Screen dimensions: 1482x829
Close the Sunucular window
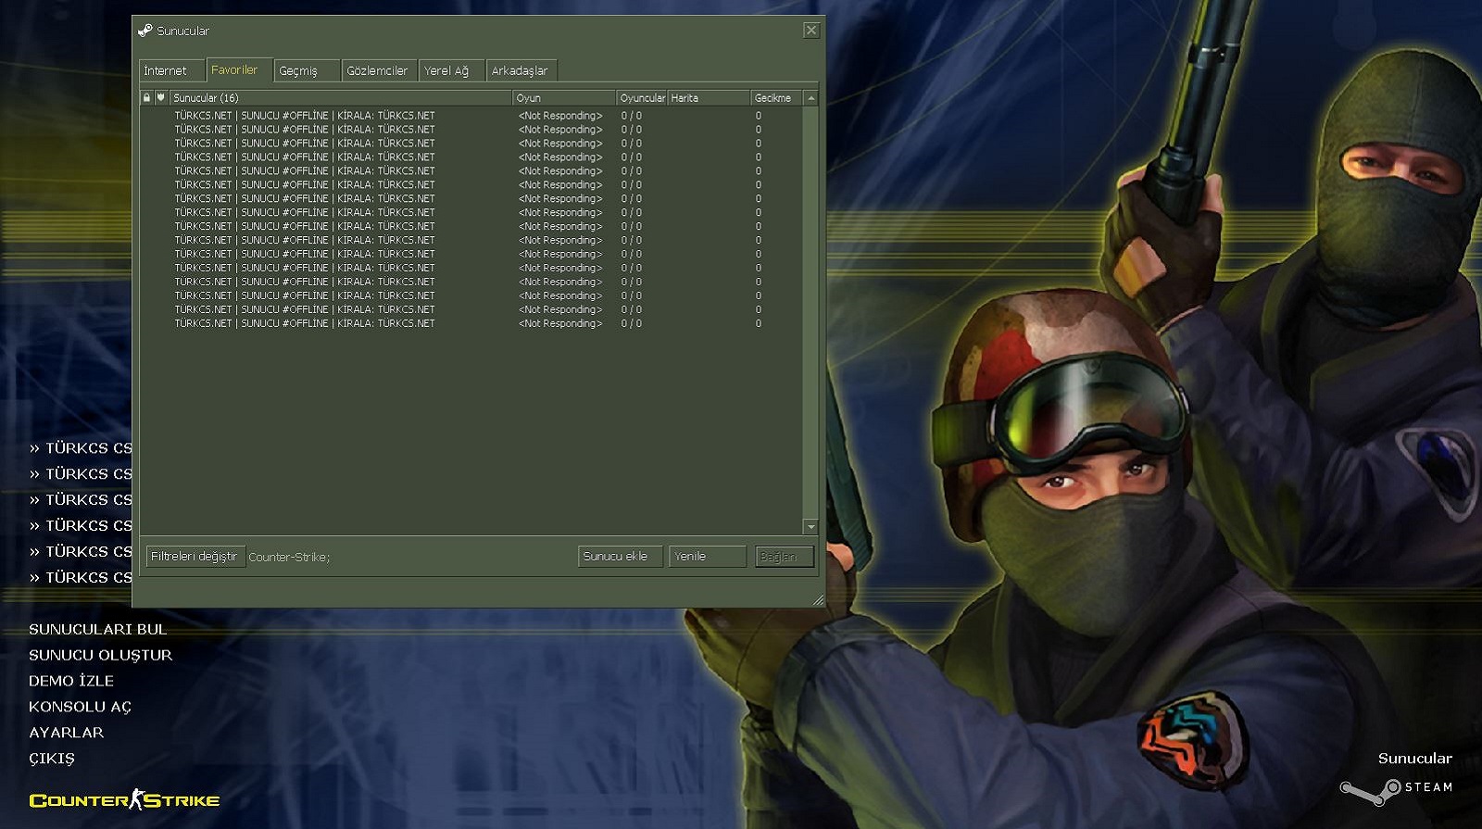tap(810, 31)
